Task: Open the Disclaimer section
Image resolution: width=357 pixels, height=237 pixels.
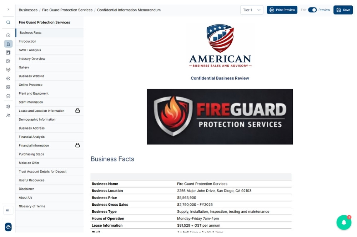Action: (x=49, y=189)
